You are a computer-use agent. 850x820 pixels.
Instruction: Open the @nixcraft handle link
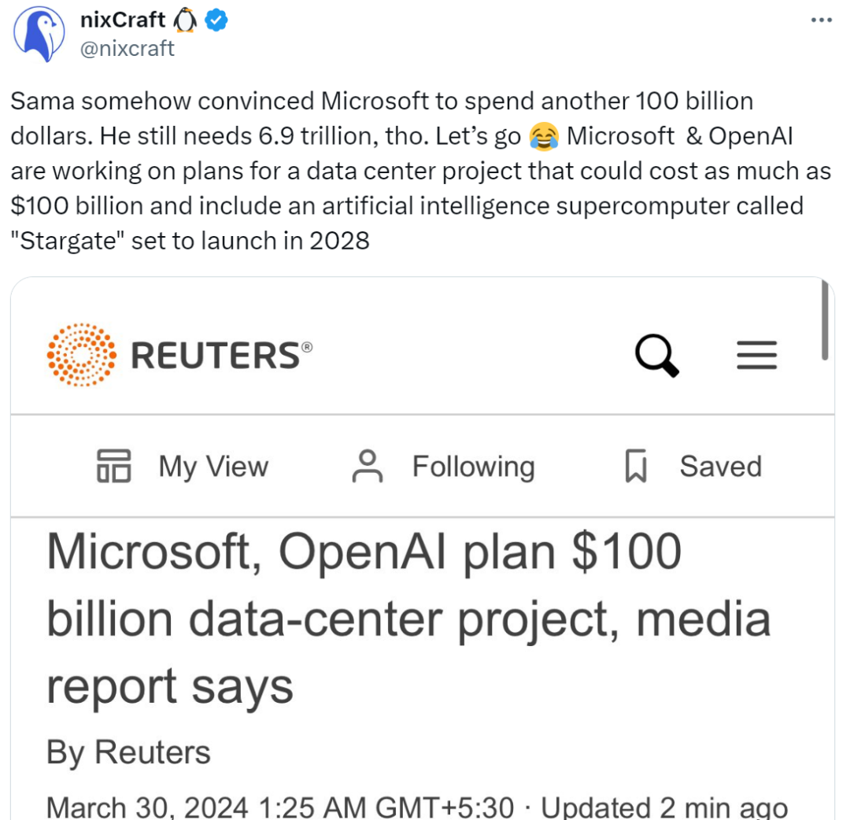[127, 49]
